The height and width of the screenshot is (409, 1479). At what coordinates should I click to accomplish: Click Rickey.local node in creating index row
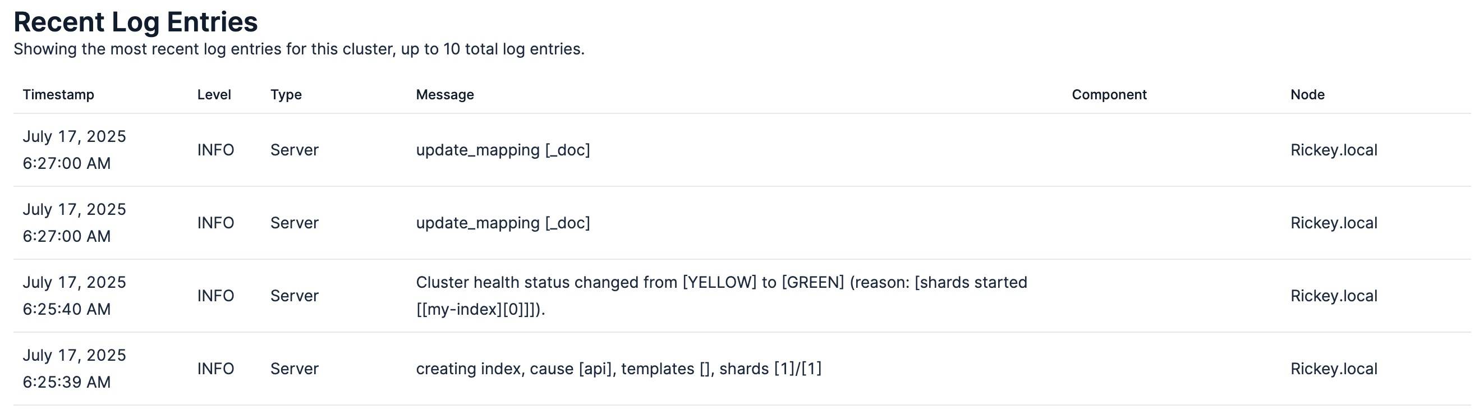point(1334,369)
